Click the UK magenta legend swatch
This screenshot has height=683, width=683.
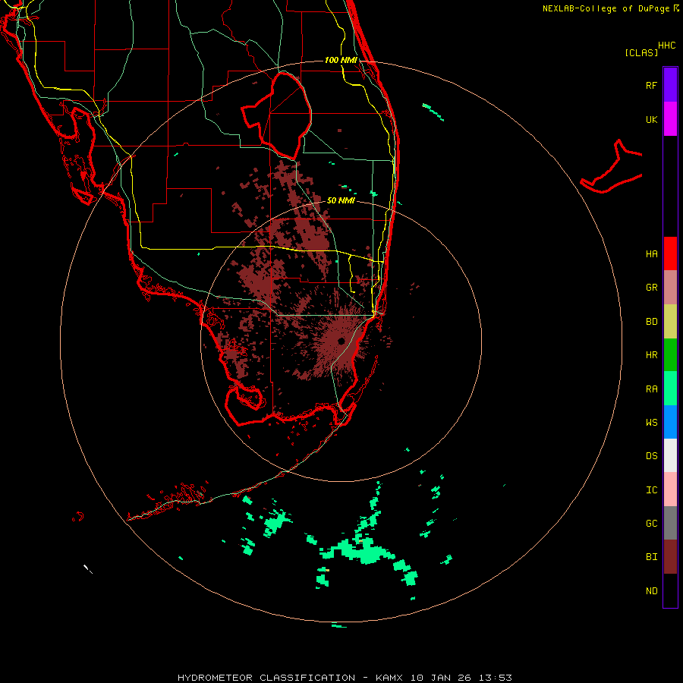coord(670,119)
